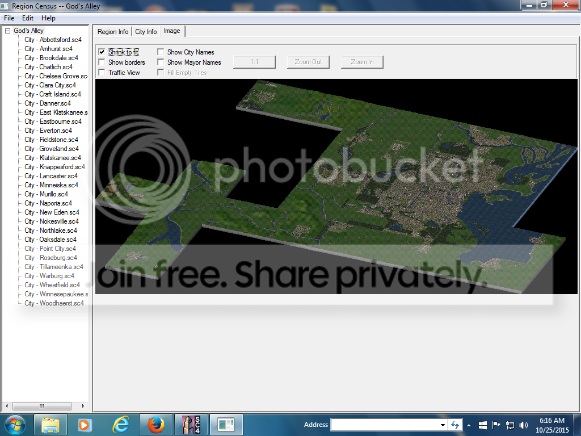Viewport: 581px width, 436px height.
Task: Click the Zoom Out button
Action: point(308,62)
